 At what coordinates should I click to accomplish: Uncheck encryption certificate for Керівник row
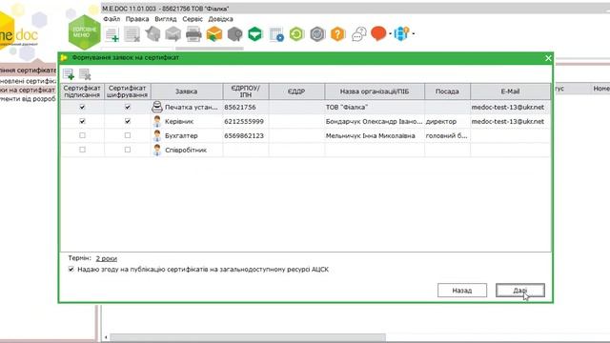(x=128, y=121)
